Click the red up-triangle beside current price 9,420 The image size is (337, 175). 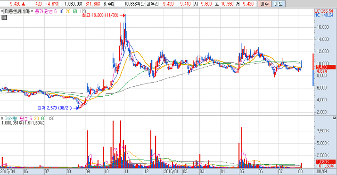click(24, 4)
